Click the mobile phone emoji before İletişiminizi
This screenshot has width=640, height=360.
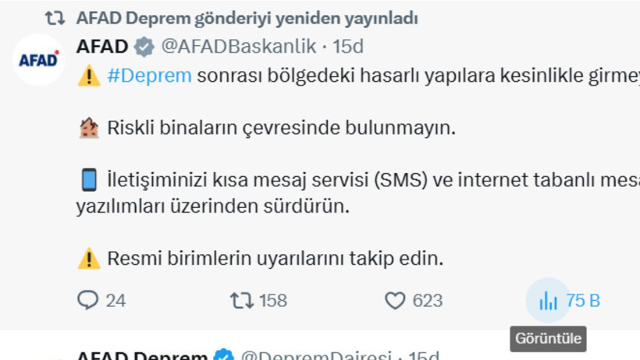(88, 180)
